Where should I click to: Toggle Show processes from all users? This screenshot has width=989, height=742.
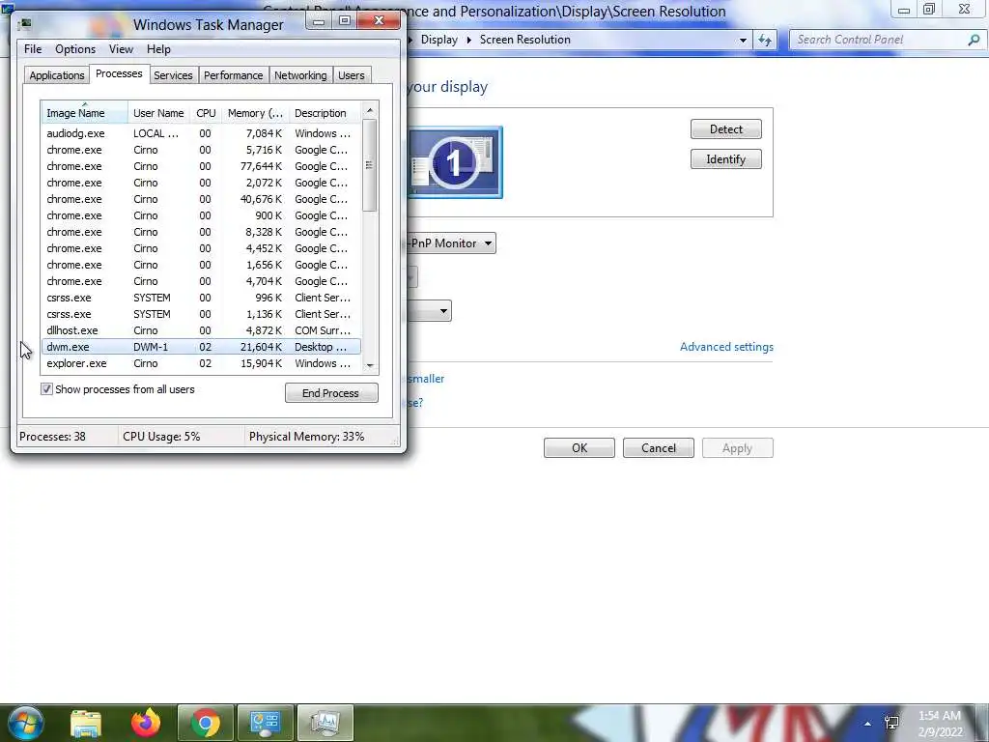pyautogui.click(x=46, y=389)
